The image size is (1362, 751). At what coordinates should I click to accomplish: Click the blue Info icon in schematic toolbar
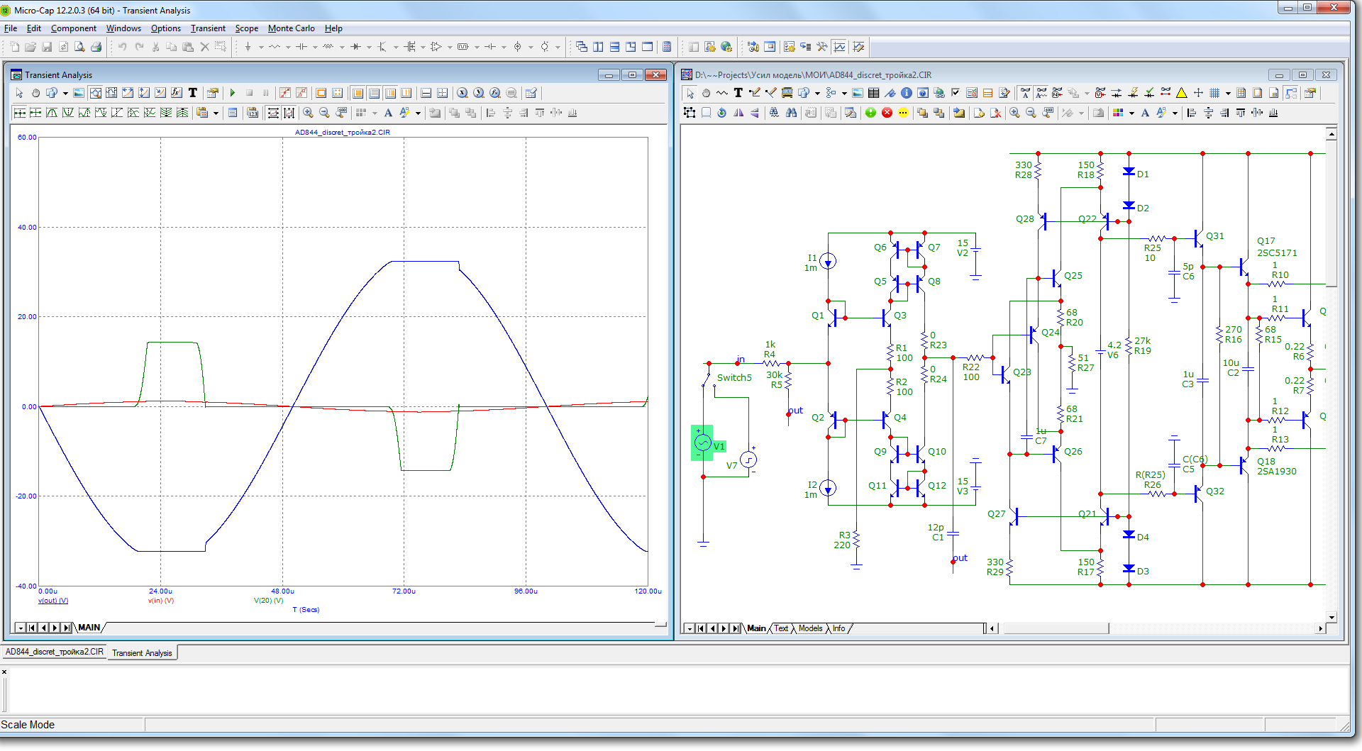907,93
